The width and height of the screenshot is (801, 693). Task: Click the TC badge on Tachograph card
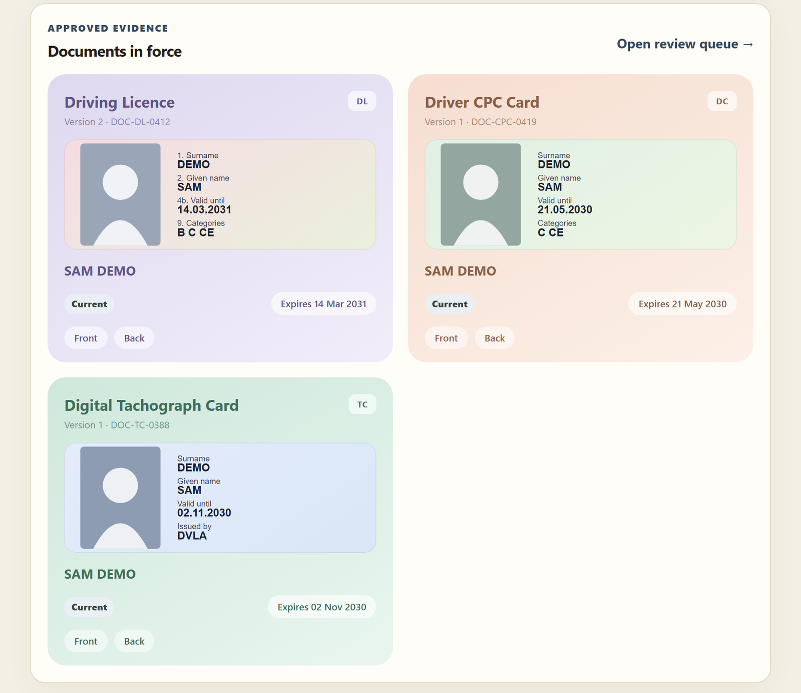point(362,404)
